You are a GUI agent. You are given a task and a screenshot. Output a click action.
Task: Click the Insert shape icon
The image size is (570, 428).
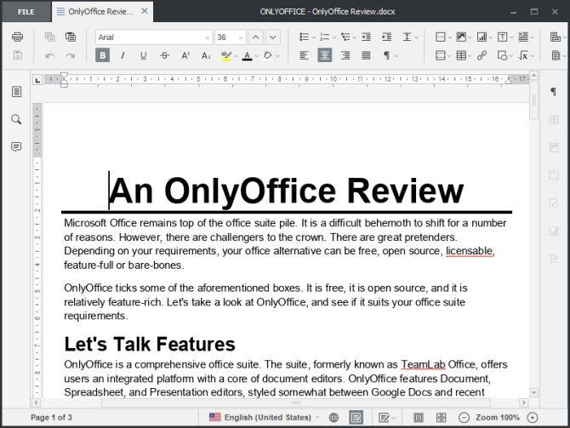click(x=503, y=55)
